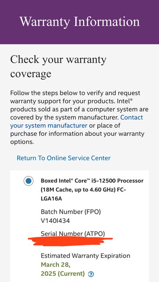The image size is (159, 282).
Task: Click the Warranty Information header title
Action: [x=79, y=22]
